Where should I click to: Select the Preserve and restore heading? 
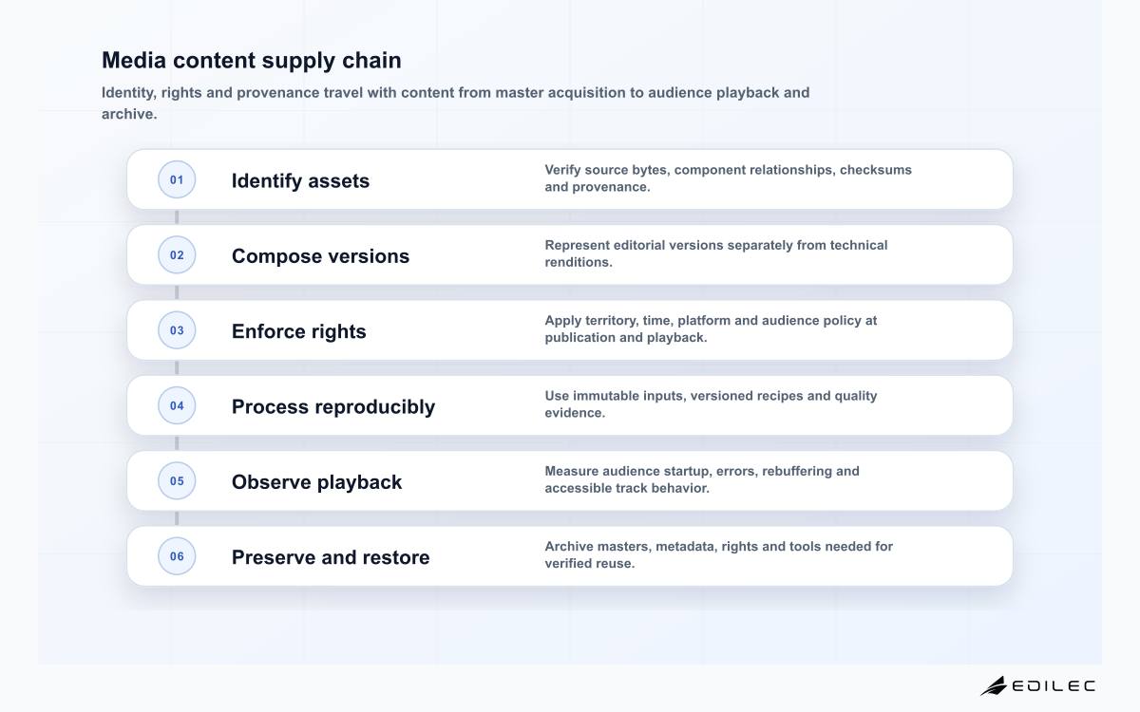pyautogui.click(x=331, y=557)
